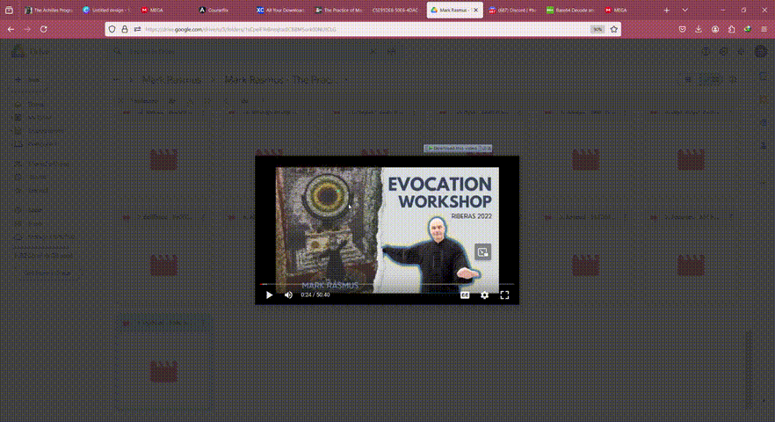Mute the video player volume
This screenshot has height=422, width=775.
coord(288,295)
